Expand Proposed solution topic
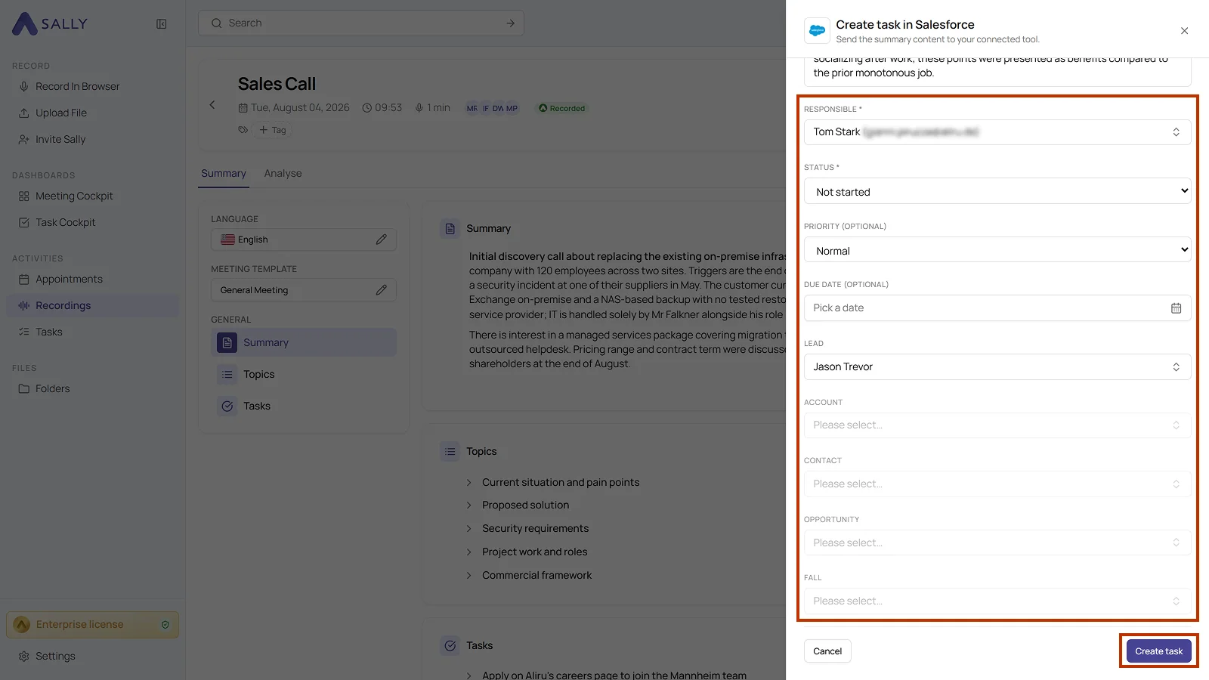This screenshot has height=680, width=1209. (469, 505)
